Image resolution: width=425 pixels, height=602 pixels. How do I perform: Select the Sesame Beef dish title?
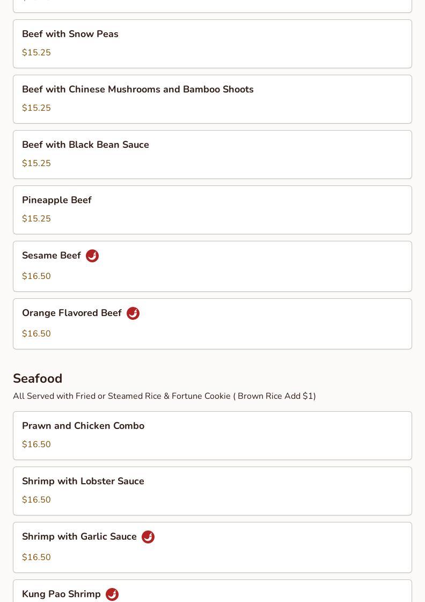click(x=52, y=255)
